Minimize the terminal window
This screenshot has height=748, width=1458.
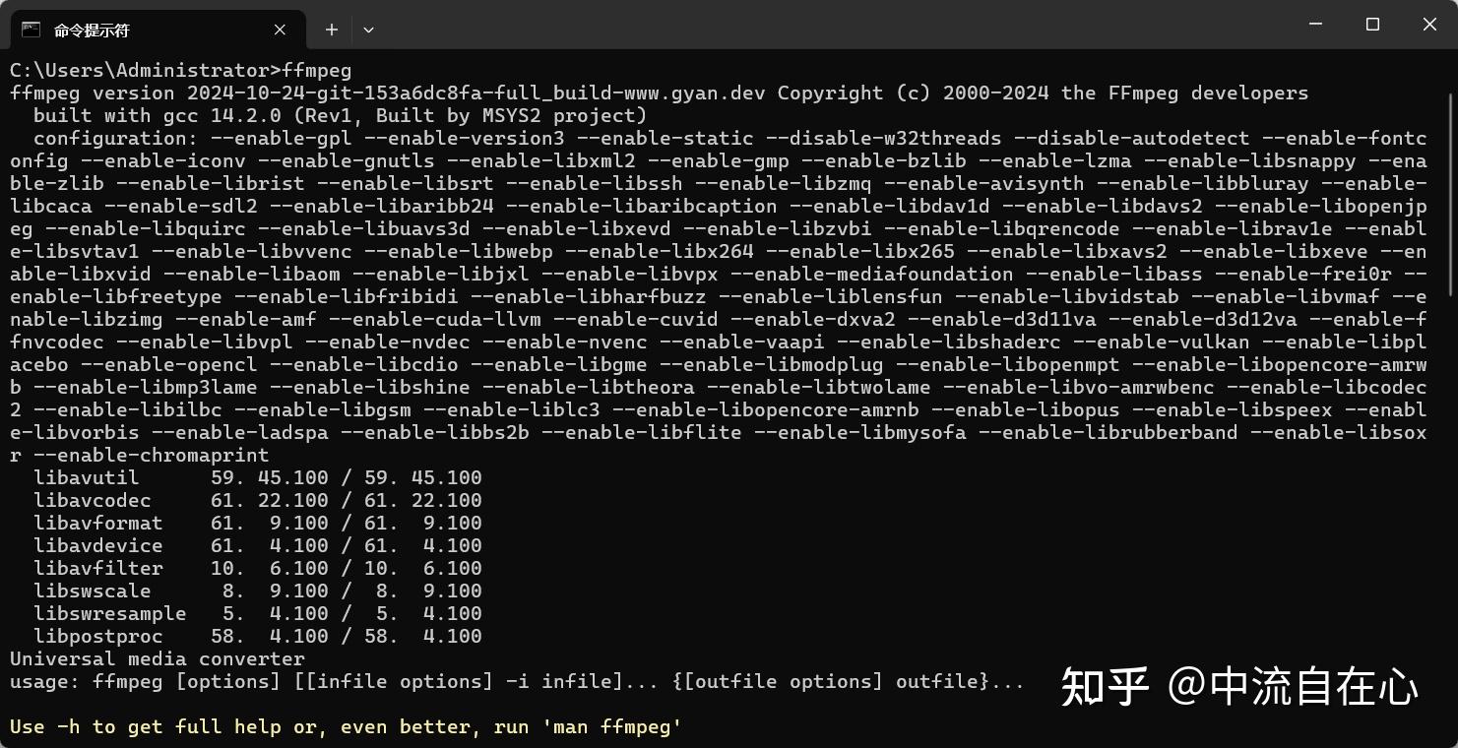click(x=1315, y=25)
